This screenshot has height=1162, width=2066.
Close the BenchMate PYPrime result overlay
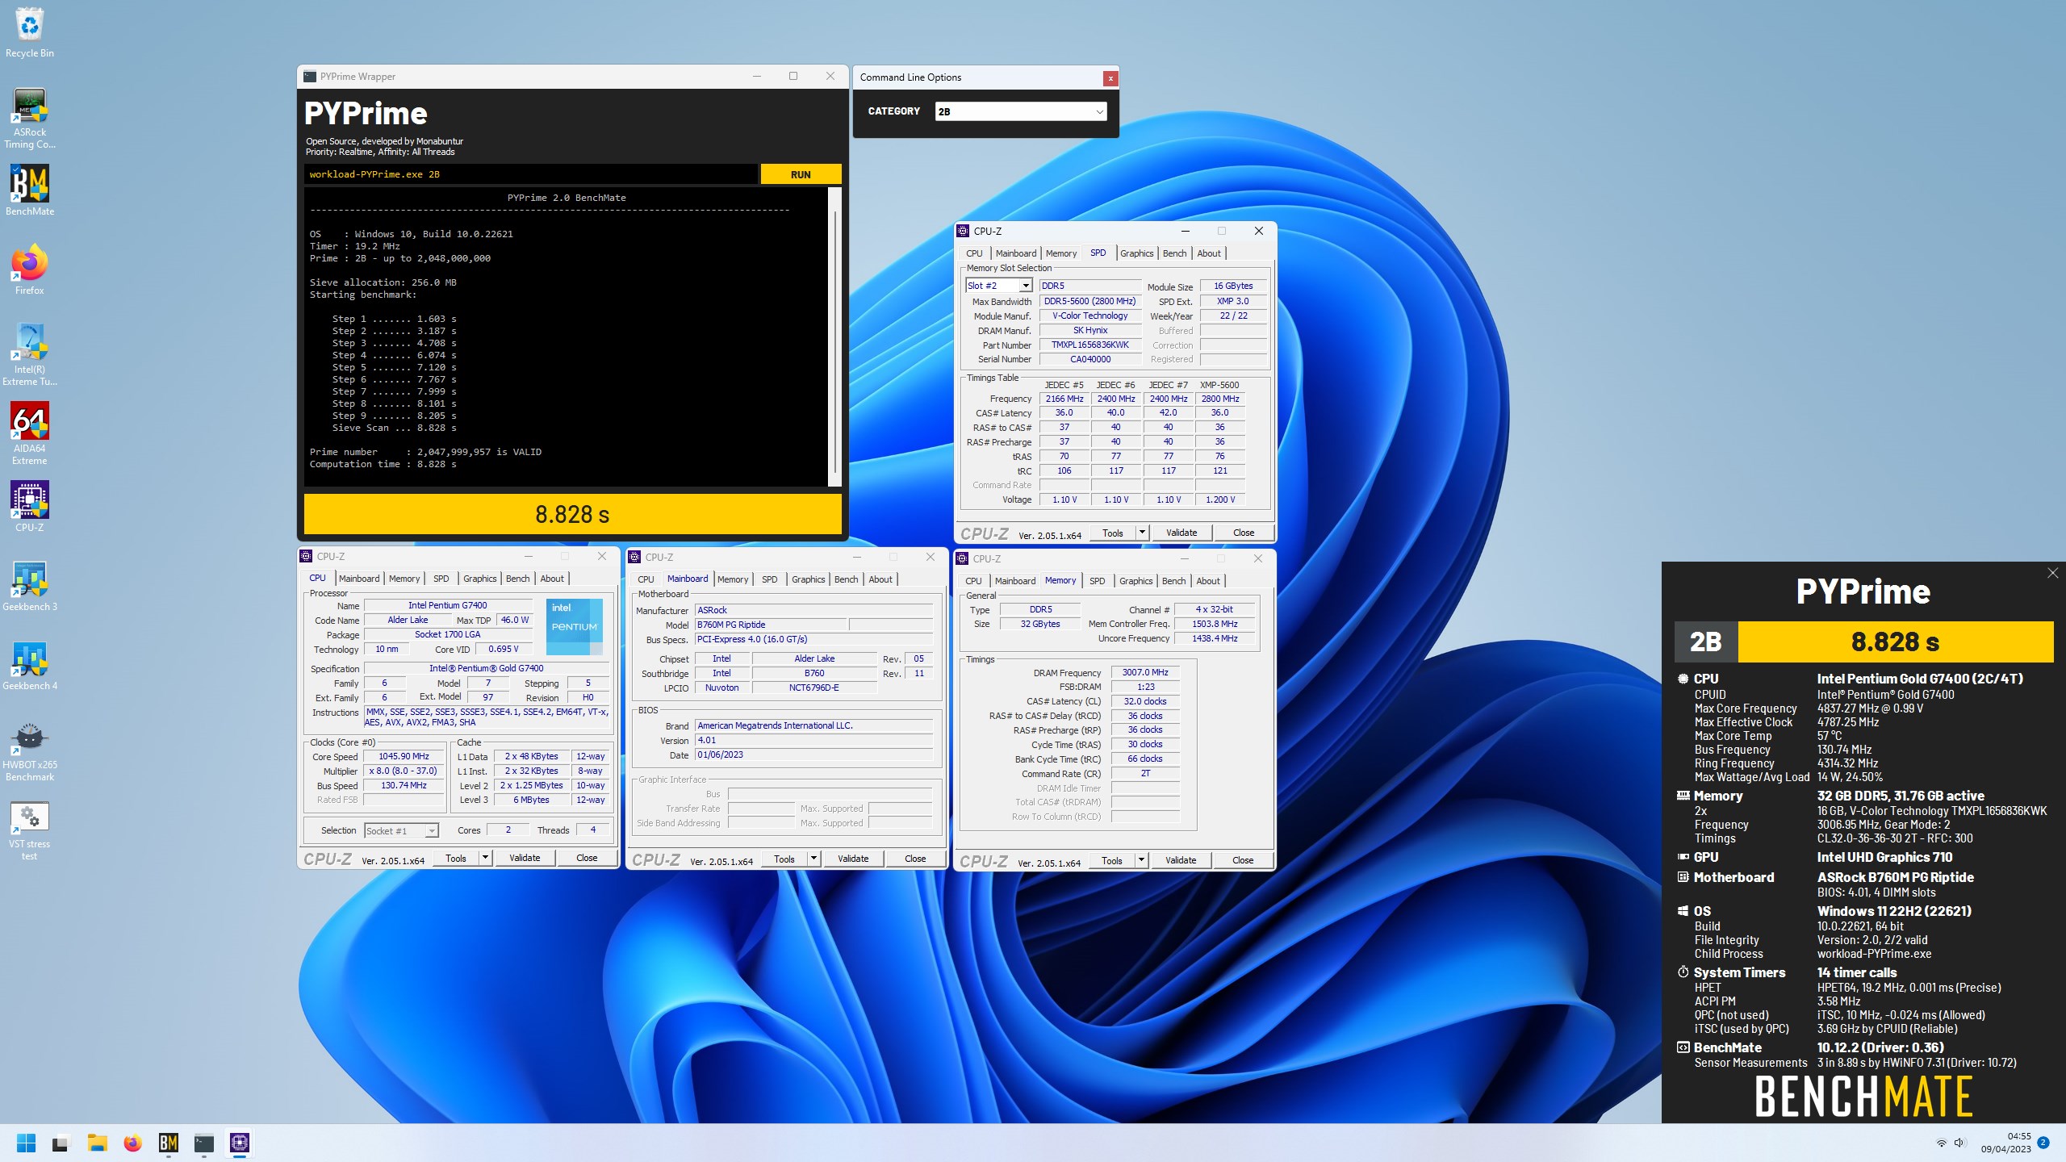2052,573
